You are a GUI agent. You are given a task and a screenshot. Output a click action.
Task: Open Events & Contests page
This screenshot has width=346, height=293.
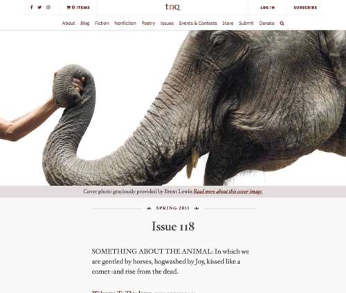pos(198,23)
